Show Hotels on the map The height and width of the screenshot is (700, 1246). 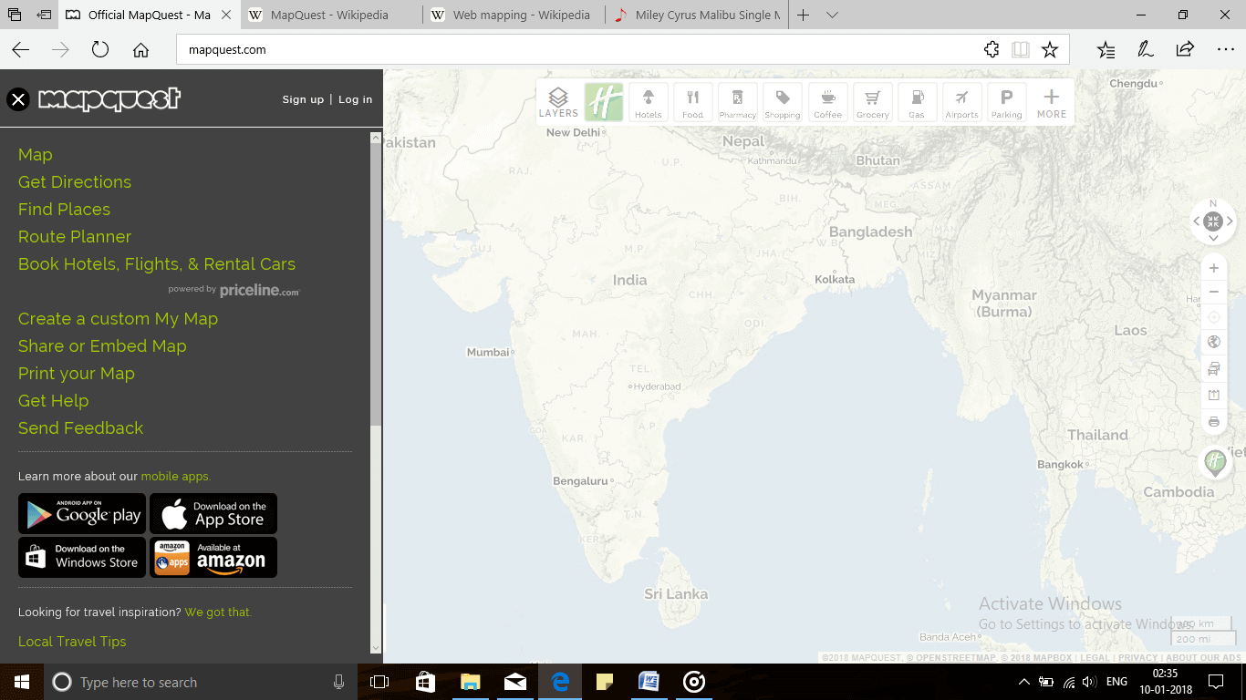[649, 102]
